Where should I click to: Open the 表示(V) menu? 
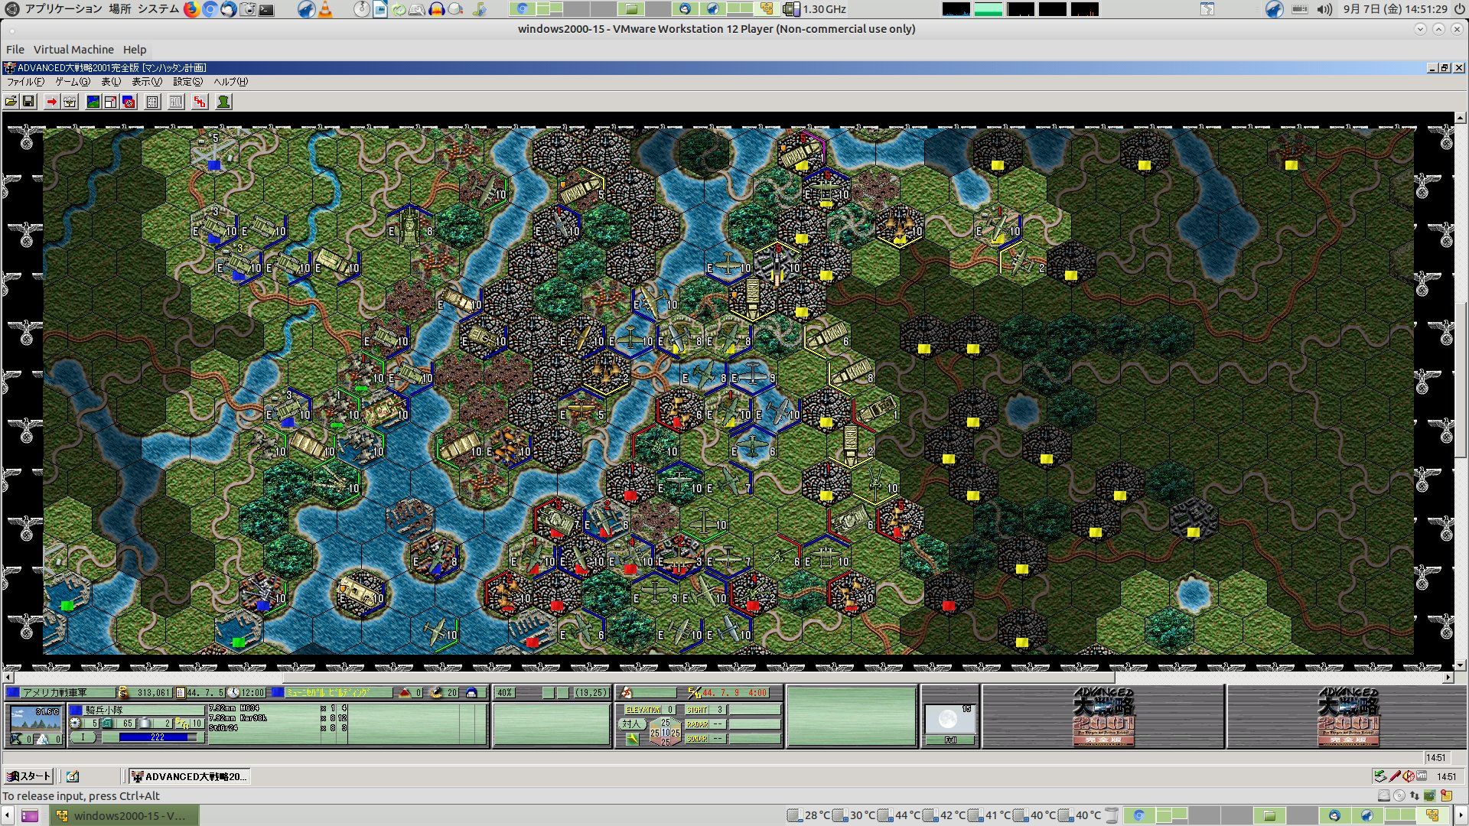147,82
